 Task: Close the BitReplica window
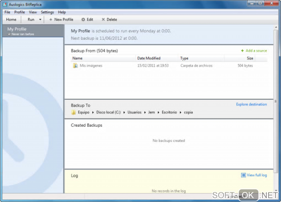coord(272,3)
